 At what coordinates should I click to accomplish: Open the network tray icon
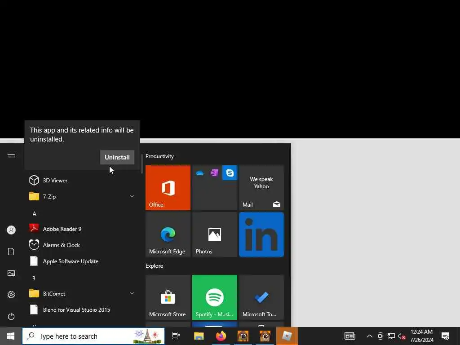pos(391,336)
